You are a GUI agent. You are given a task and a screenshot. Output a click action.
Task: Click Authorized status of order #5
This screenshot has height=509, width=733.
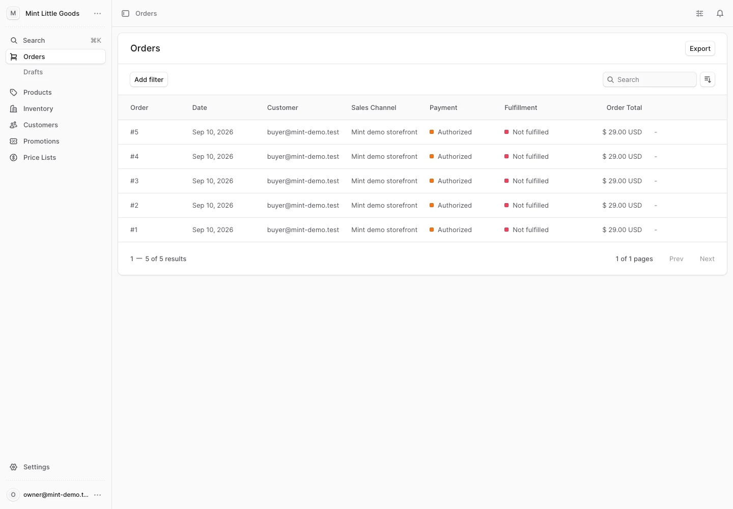[x=450, y=132]
